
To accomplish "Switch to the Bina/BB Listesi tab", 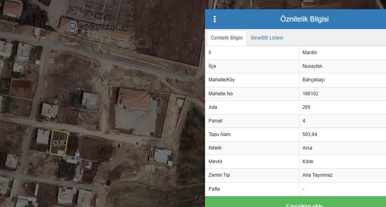I will pyautogui.click(x=267, y=38).
